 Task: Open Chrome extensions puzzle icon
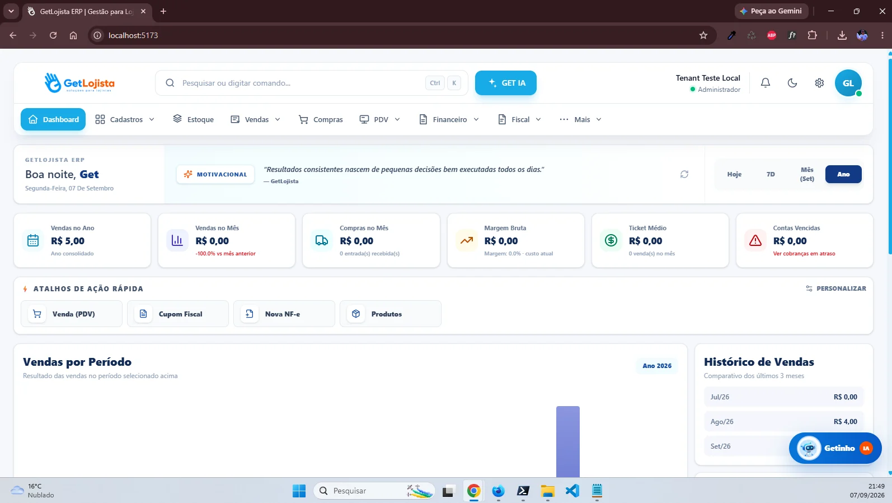[813, 35]
